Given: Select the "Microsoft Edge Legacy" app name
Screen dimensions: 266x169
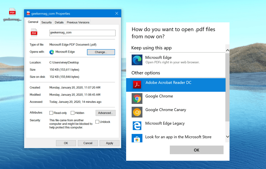Looking at the screenshot, I should click(165, 123).
